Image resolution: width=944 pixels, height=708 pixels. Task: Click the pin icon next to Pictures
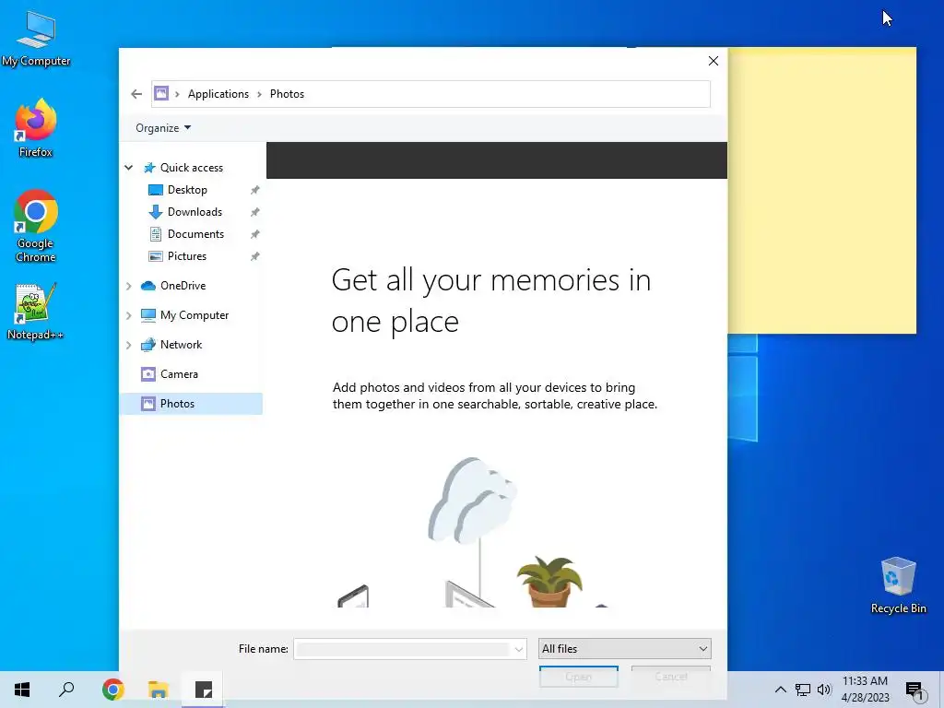255,257
